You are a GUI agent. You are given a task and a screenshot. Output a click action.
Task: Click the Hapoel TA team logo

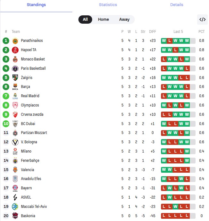[x=15, y=50]
